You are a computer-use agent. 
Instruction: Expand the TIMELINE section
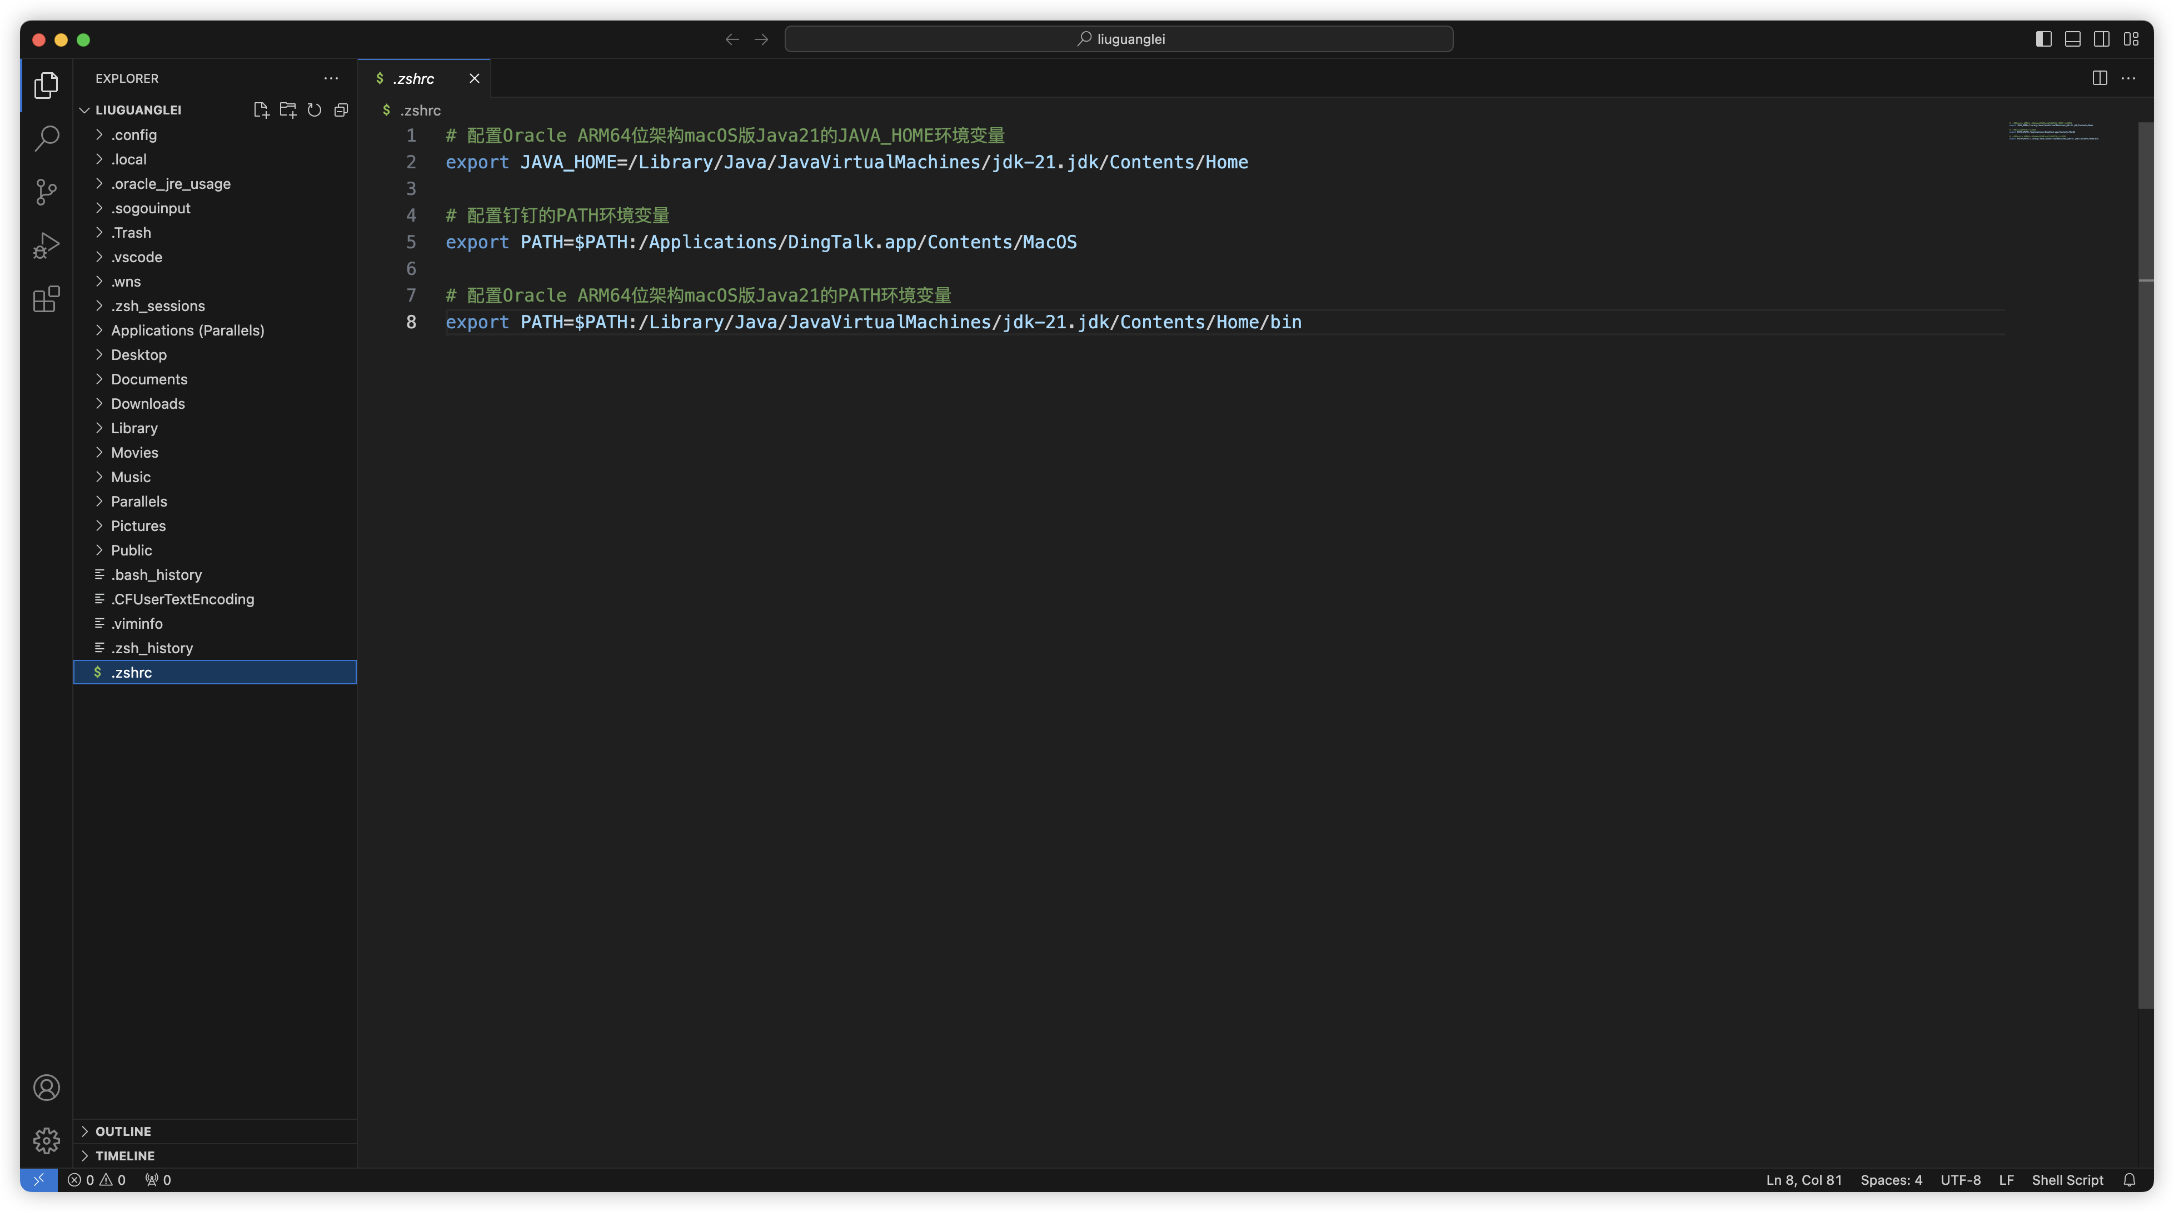(125, 1155)
